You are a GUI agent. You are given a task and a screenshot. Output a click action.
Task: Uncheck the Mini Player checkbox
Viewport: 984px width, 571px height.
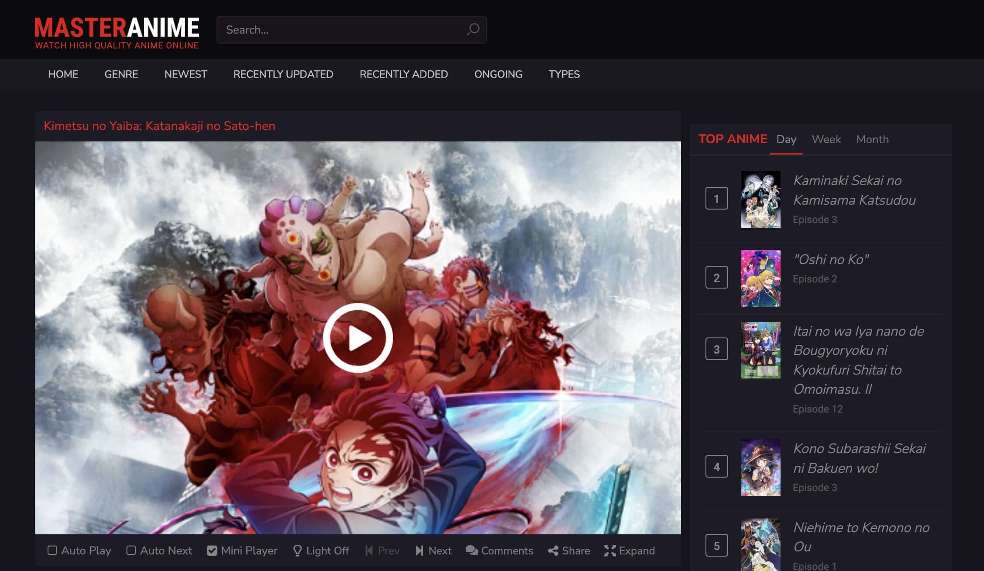tap(212, 550)
